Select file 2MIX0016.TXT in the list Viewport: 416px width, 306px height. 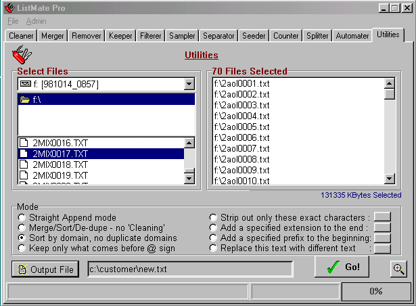(101, 143)
